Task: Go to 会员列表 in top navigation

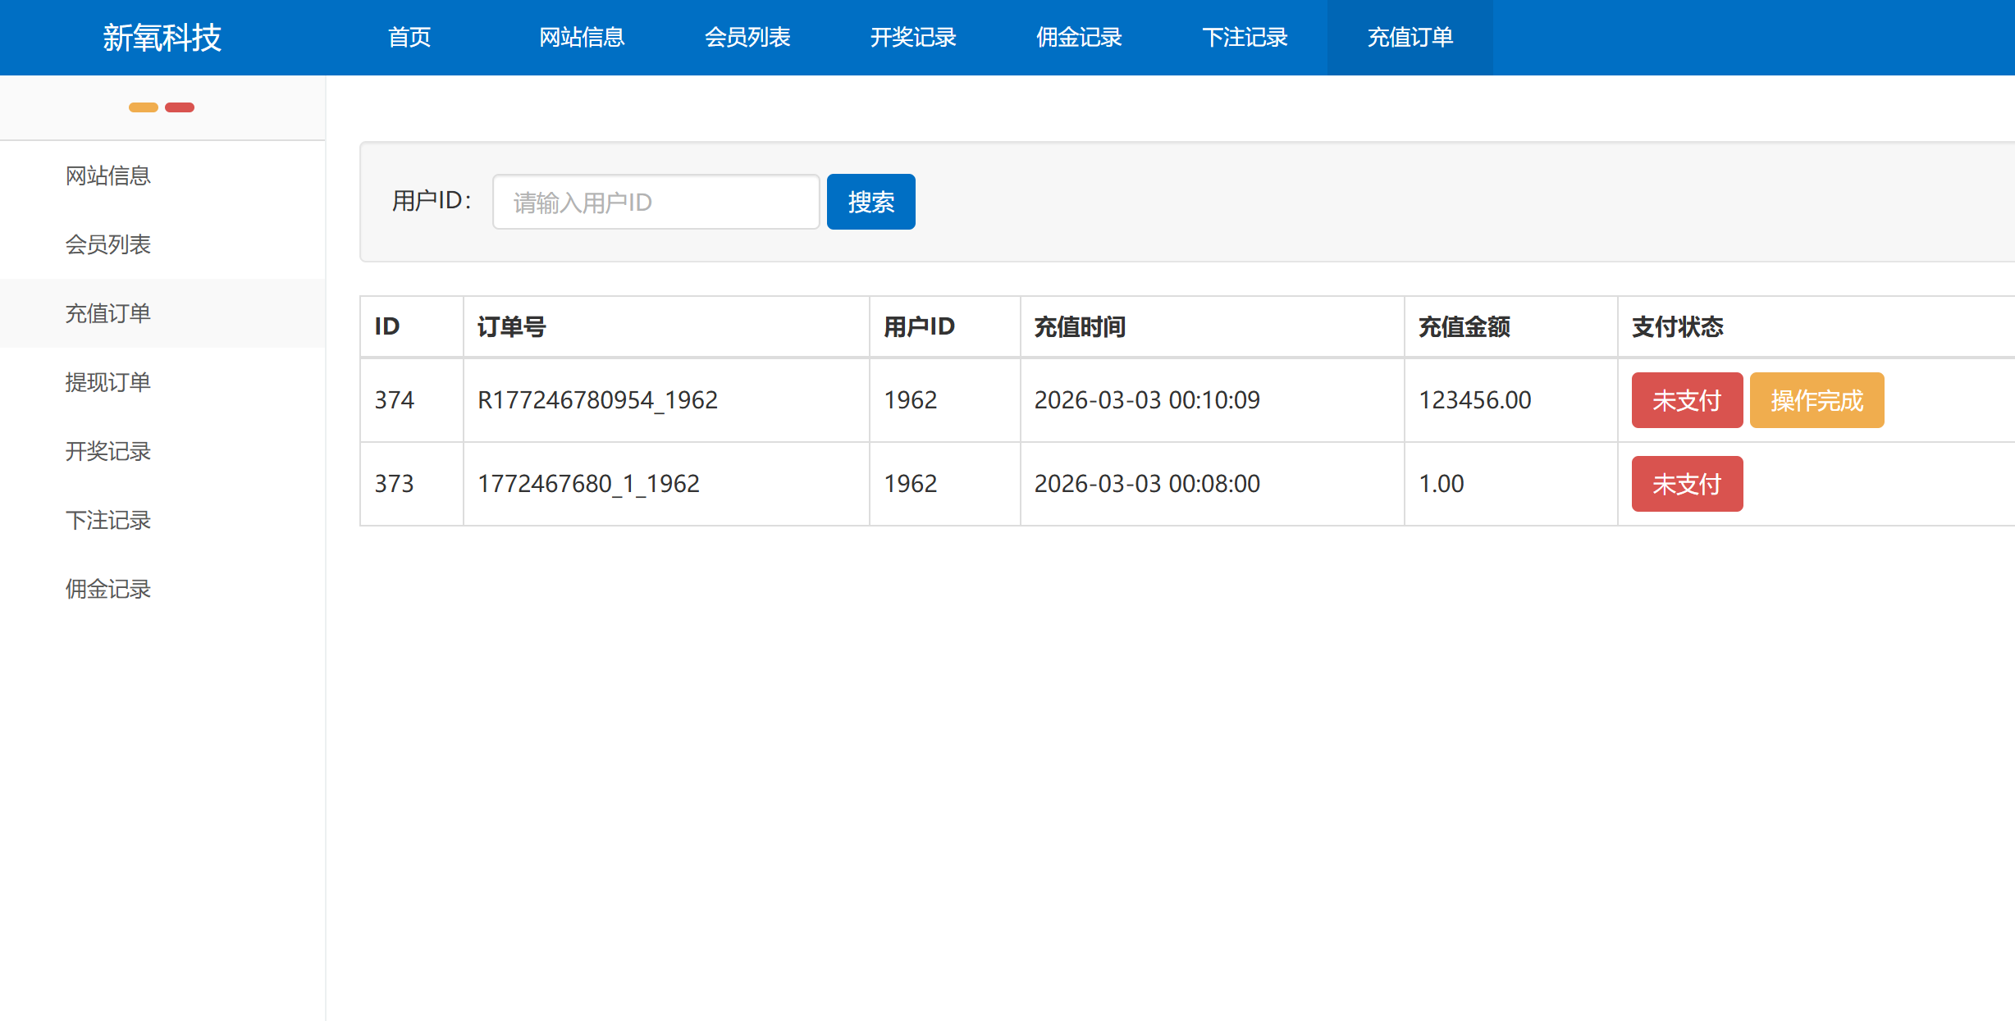Action: tap(747, 38)
